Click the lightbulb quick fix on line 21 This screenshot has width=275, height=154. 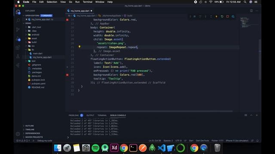point(79,47)
